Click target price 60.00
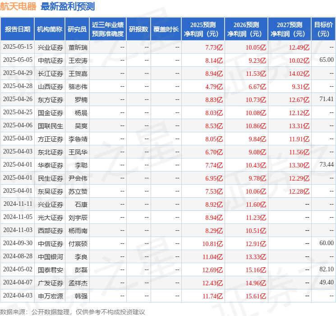Image resolution: width=336 pixels, height=316 pixels. pyautogui.click(x=327, y=243)
